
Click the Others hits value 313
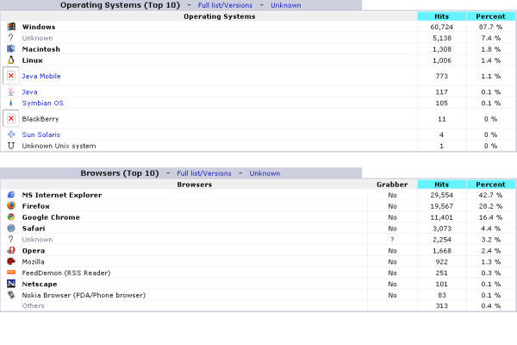[x=442, y=305]
